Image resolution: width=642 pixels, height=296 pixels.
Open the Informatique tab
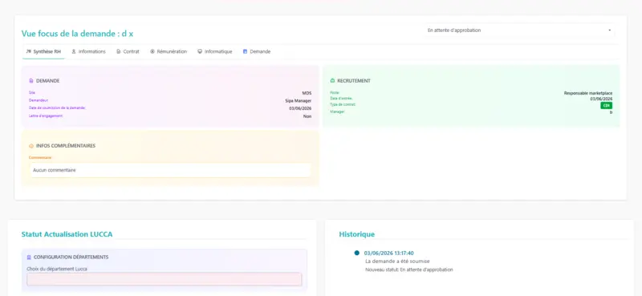pos(214,51)
